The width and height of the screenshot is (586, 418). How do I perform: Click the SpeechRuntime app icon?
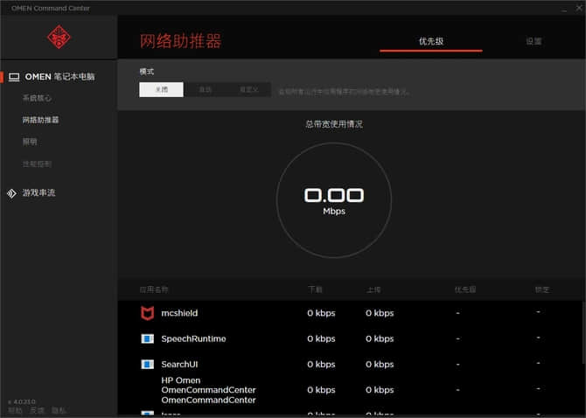[x=147, y=338]
